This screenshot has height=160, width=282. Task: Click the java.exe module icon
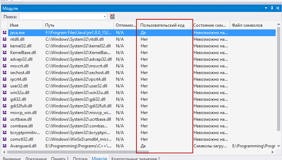pos(4,32)
